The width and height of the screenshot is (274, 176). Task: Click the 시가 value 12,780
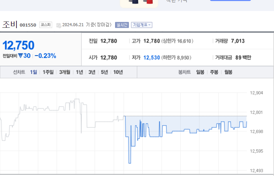click(109, 57)
